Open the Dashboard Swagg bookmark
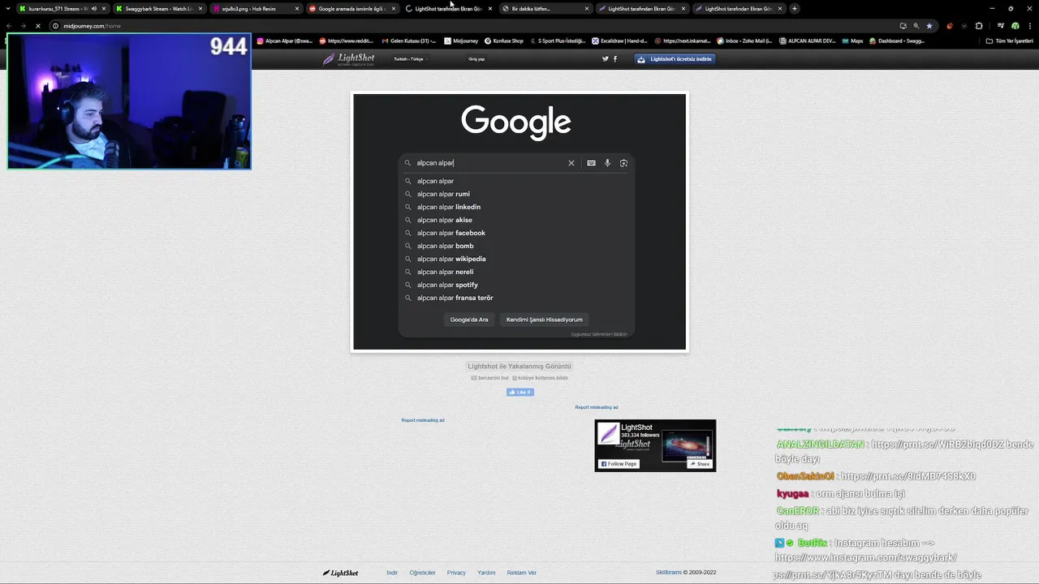 tap(897, 41)
